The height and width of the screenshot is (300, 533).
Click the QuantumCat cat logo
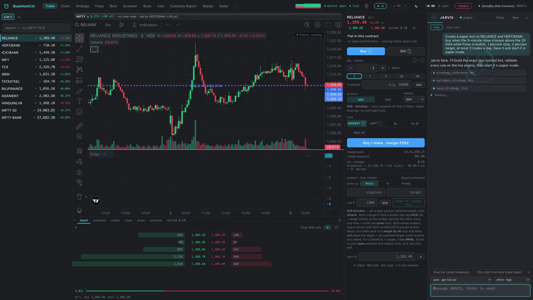coord(6,6)
